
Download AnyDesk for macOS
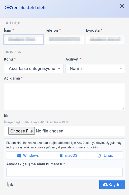[68, 155]
